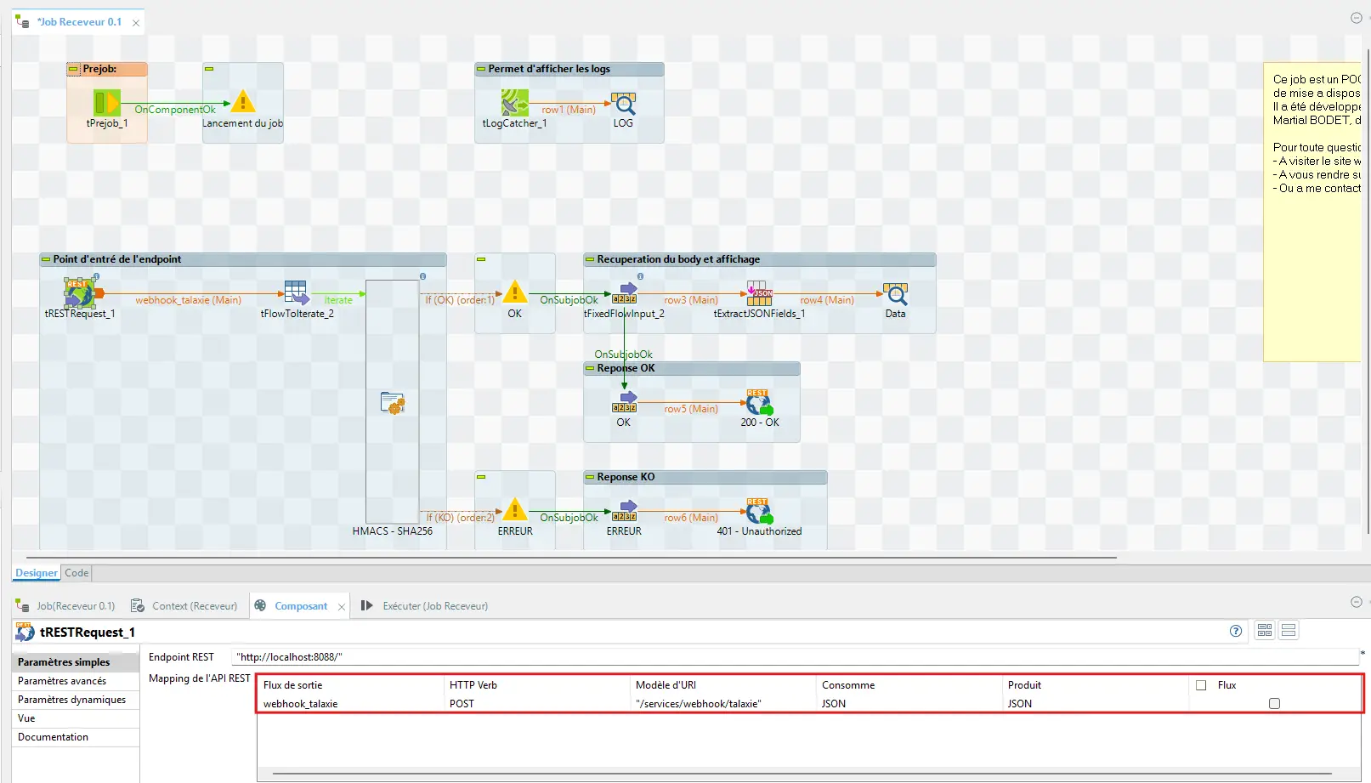
Task: Select the 200 - OK response component
Action: (759, 402)
